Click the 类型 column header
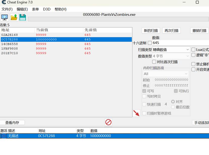The width and height of the screenshot is (209, 155). pyautogui.click(x=80, y=131)
